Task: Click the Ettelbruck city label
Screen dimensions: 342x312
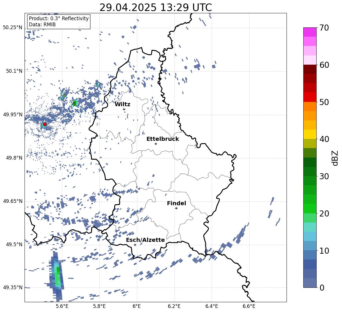Action: click(x=163, y=139)
